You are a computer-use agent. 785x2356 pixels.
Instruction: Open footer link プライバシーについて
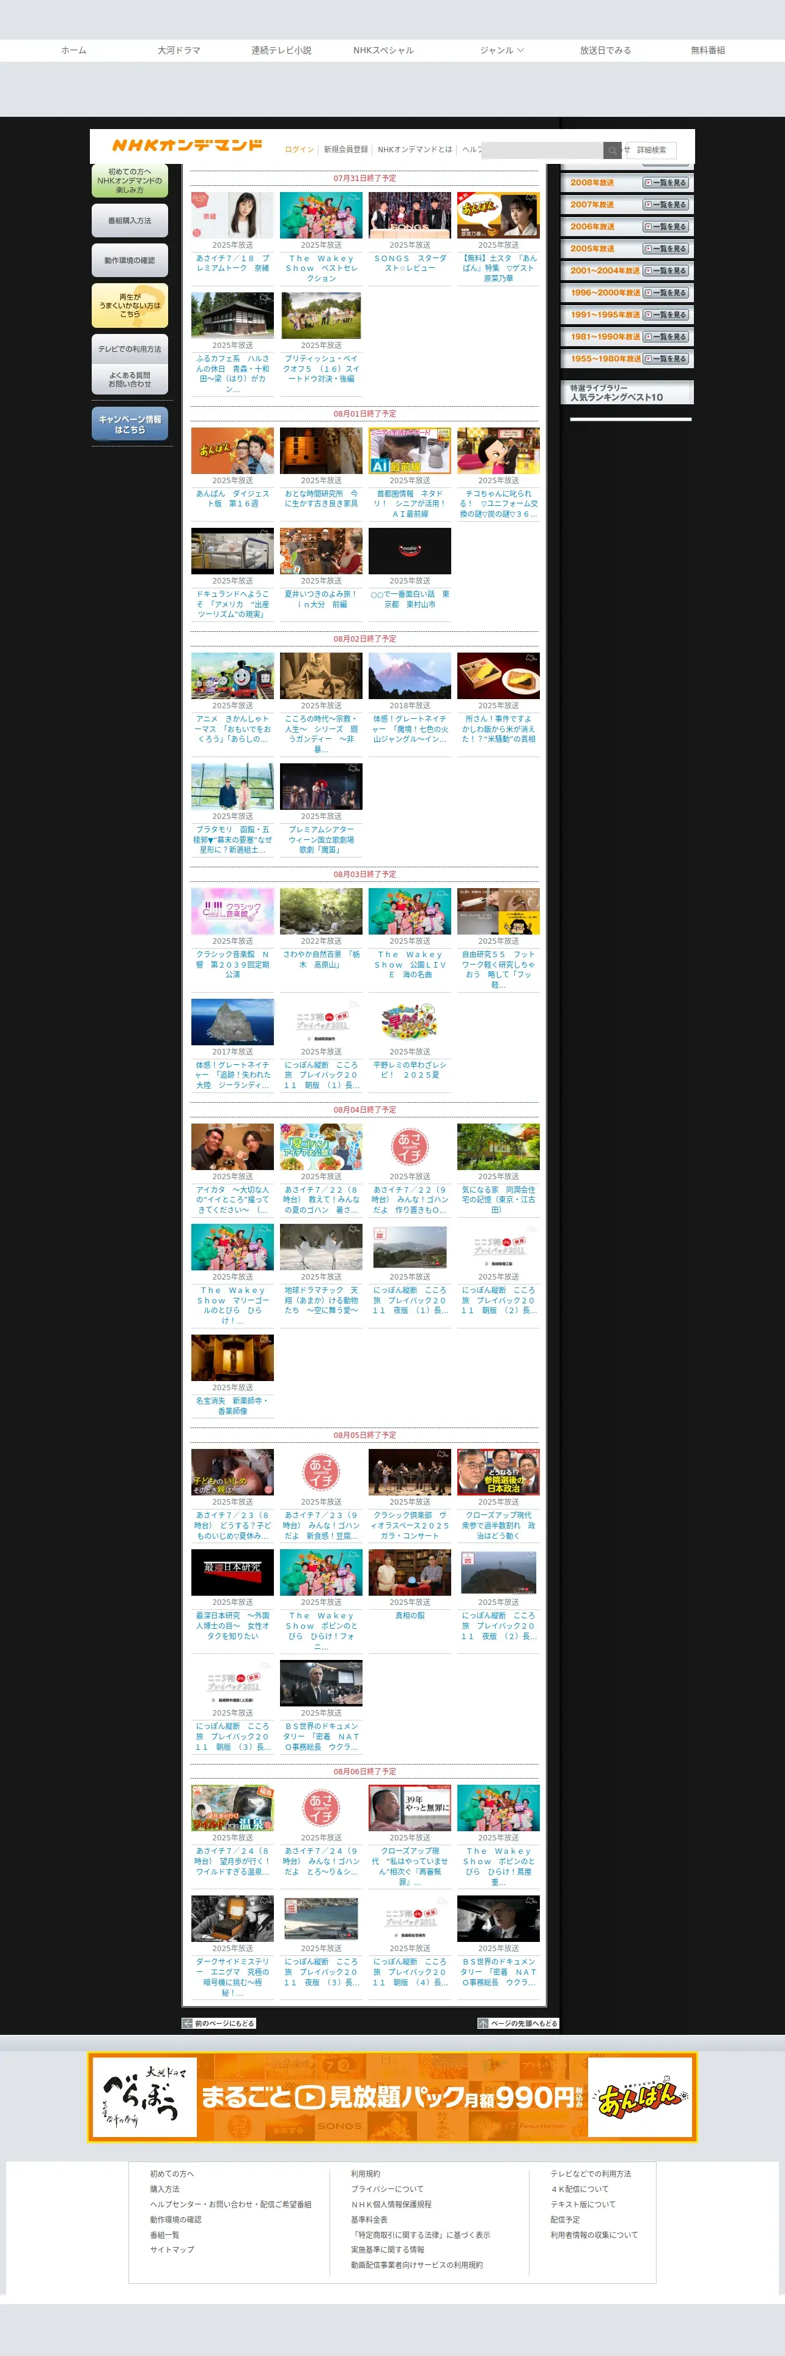(388, 2188)
